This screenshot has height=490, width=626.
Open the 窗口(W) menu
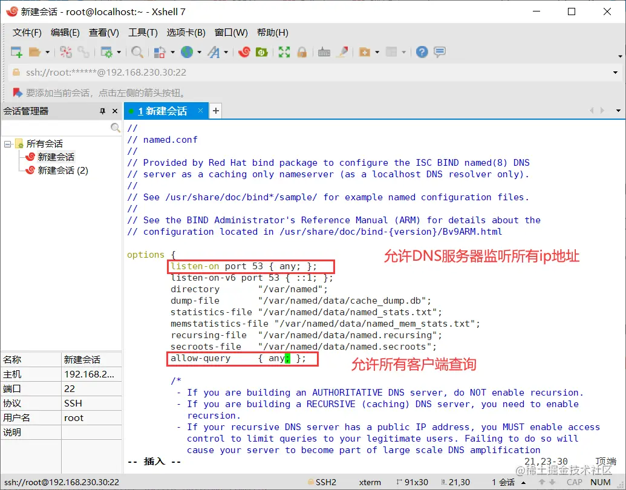click(231, 32)
